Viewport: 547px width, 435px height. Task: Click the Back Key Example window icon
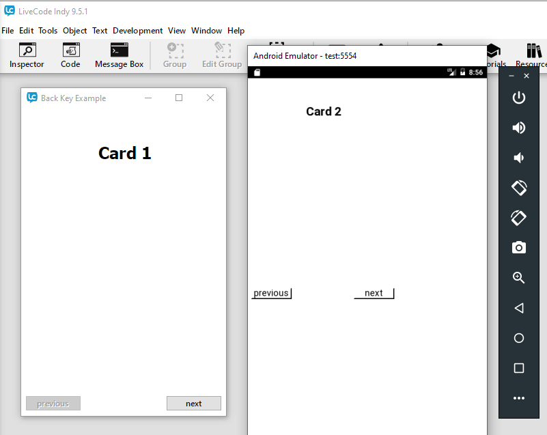(x=31, y=98)
